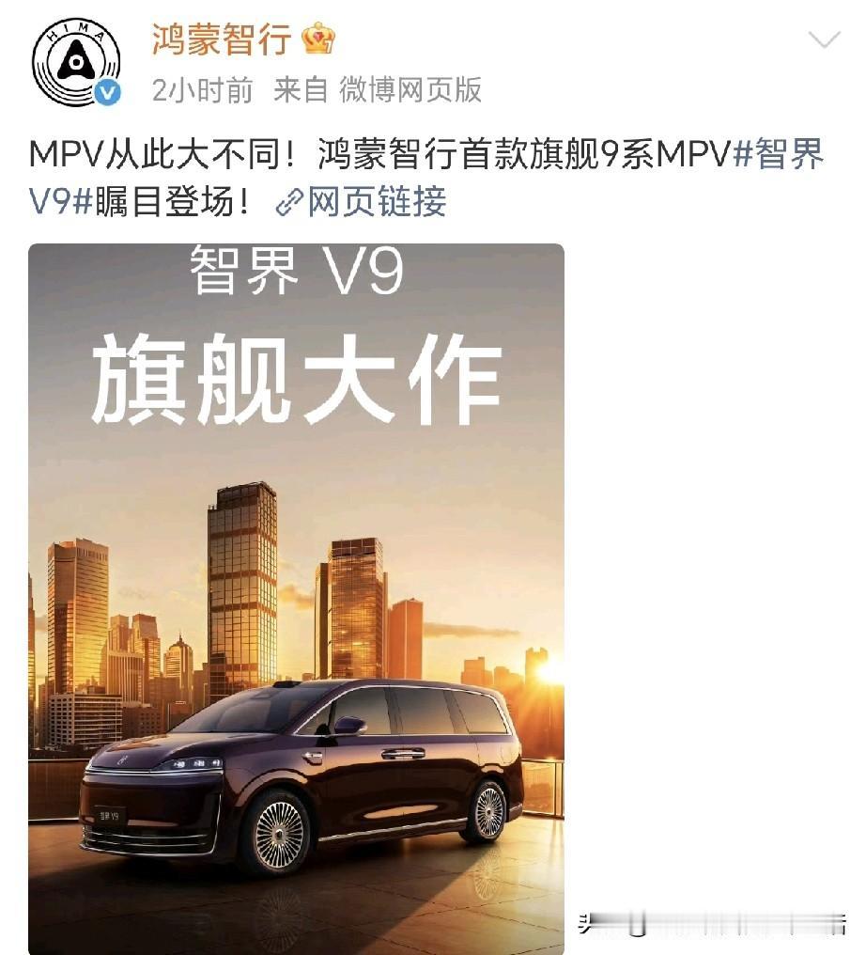The height and width of the screenshot is (955, 866).
Task: Click the watermark beside the poster's corner
Action: [x=711, y=925]
